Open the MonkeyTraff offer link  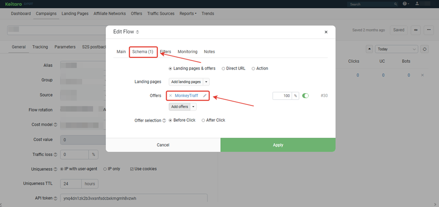coord(187,96)
